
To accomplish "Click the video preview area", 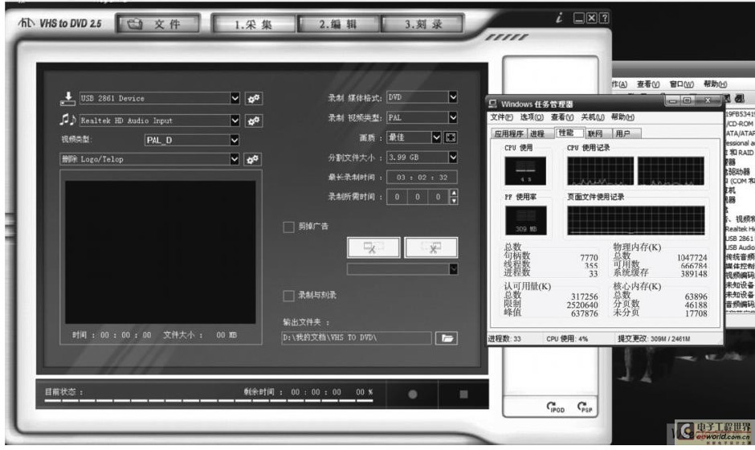I will click(x=161, y=252).
